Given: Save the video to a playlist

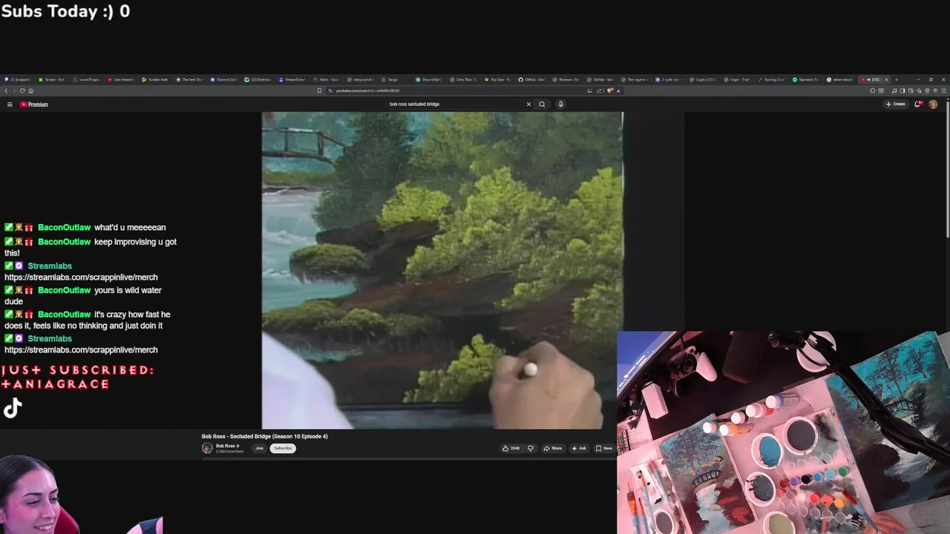Looking at the screenshot, I should pos(604,448).
